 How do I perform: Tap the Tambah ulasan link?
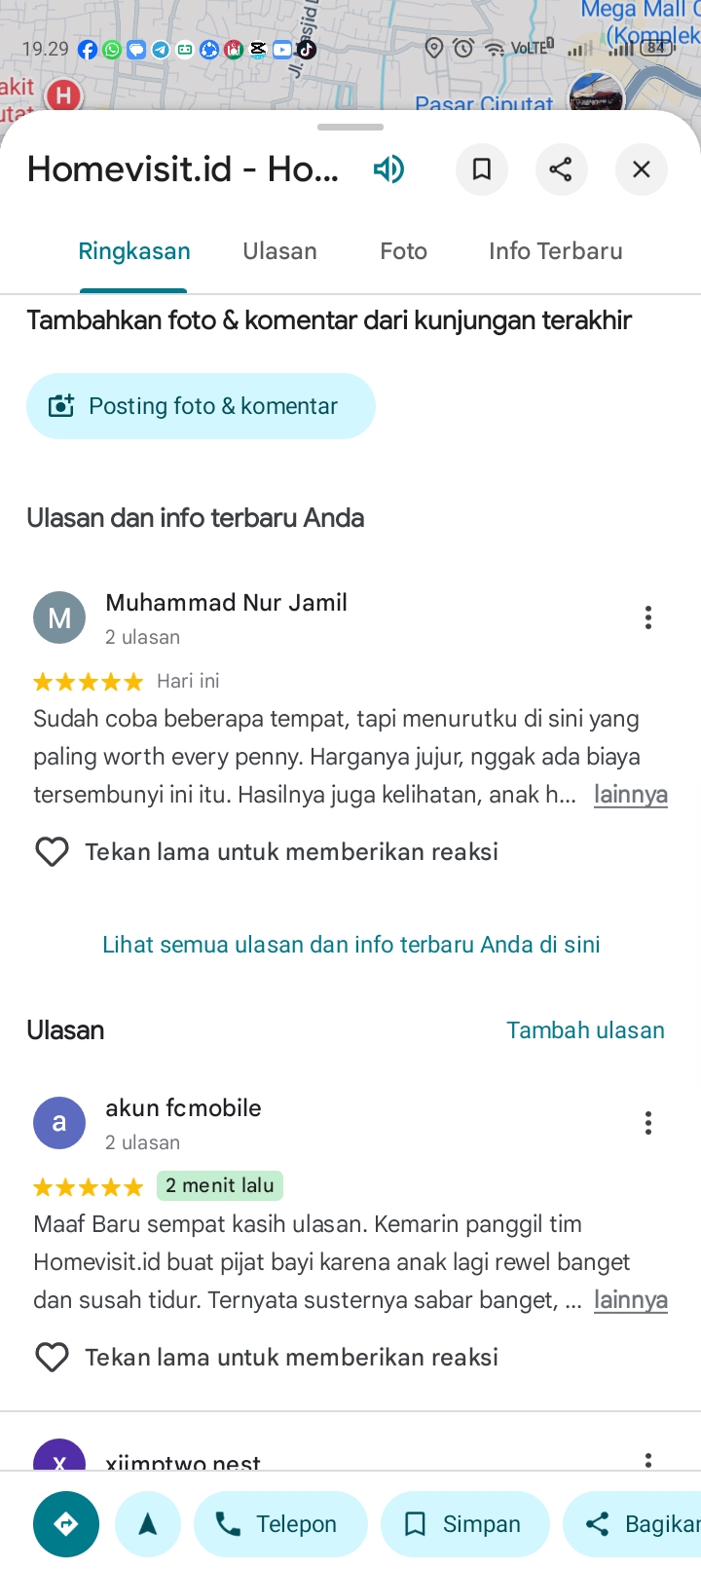coord(585,1030)
